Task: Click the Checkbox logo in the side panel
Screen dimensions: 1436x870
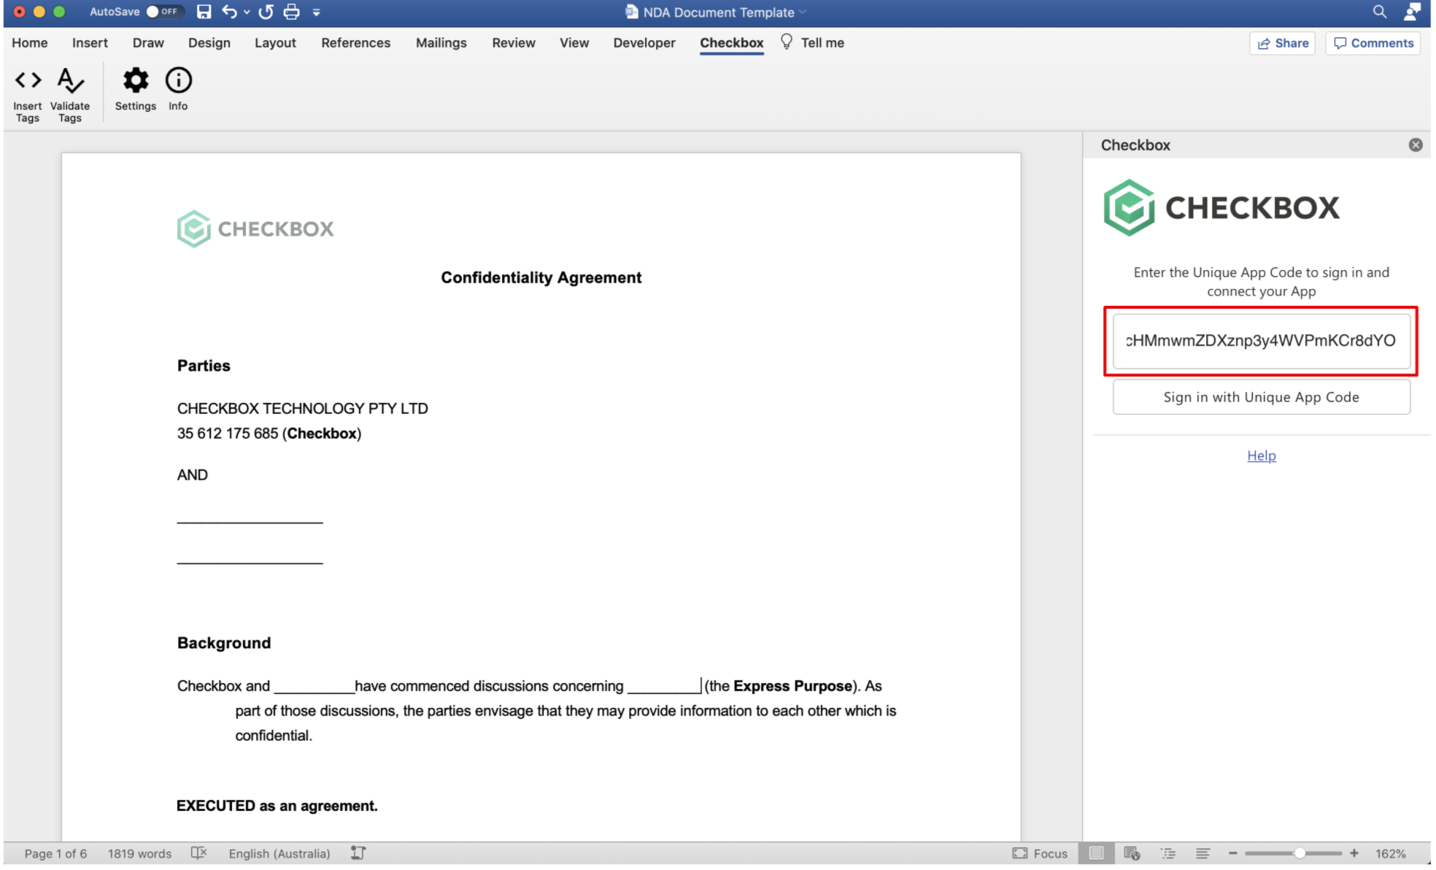Action: pyautogui.click(x=1221, y=208)
